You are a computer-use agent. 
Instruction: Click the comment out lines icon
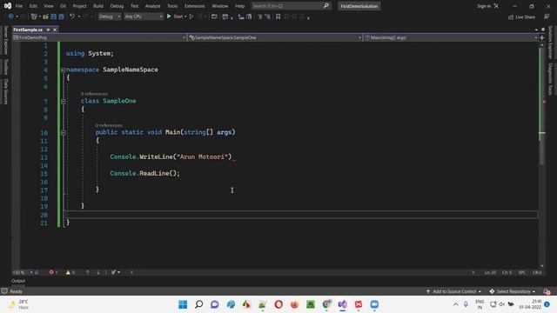(x=259, y=17)
